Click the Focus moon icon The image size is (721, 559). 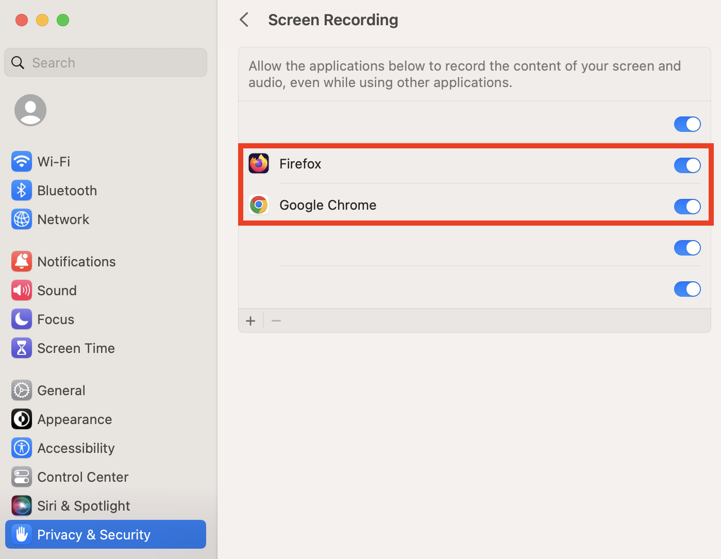coord(22,319)
